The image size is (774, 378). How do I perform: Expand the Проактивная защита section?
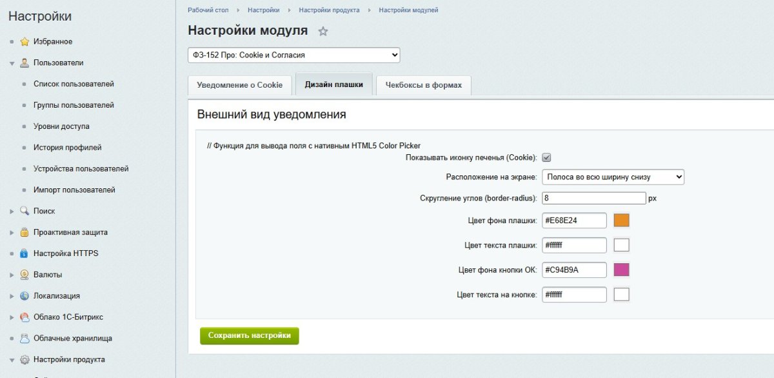pos(12,232)
